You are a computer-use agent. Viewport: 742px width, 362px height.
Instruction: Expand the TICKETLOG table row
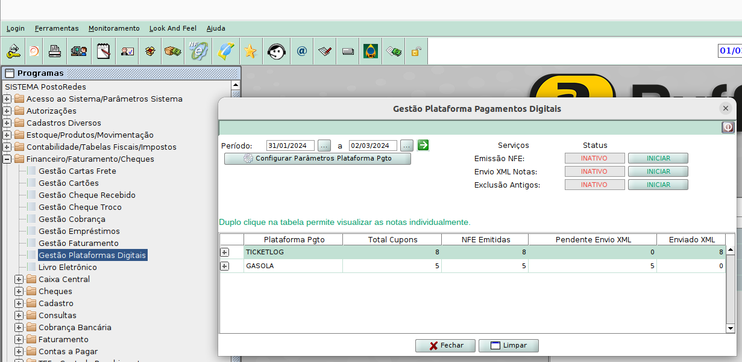[225, 253]
